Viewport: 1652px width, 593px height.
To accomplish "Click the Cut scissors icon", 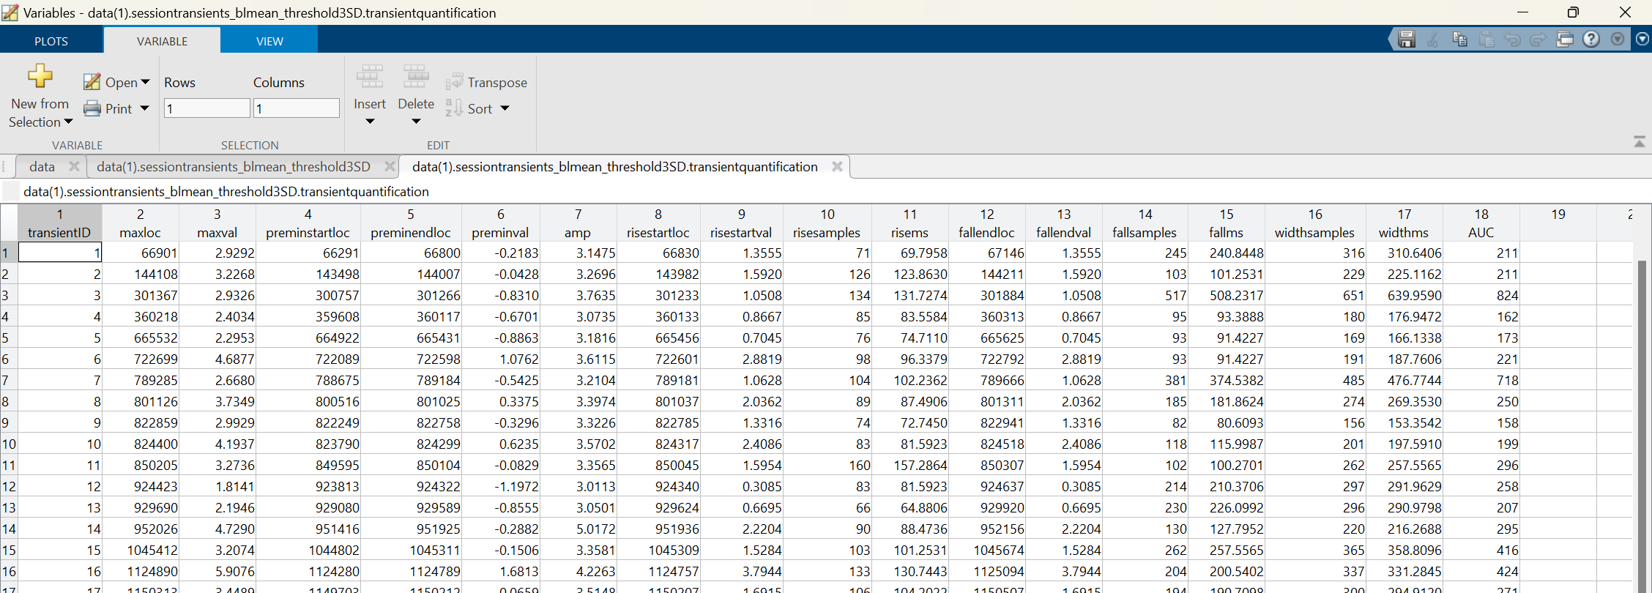I will (1433, 40).
